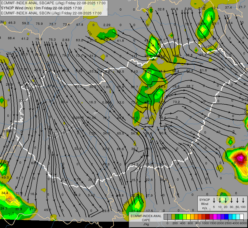The image size is (248, 228).
Task: Click the 18.7 value on the map
Action: tap(106, 118)
